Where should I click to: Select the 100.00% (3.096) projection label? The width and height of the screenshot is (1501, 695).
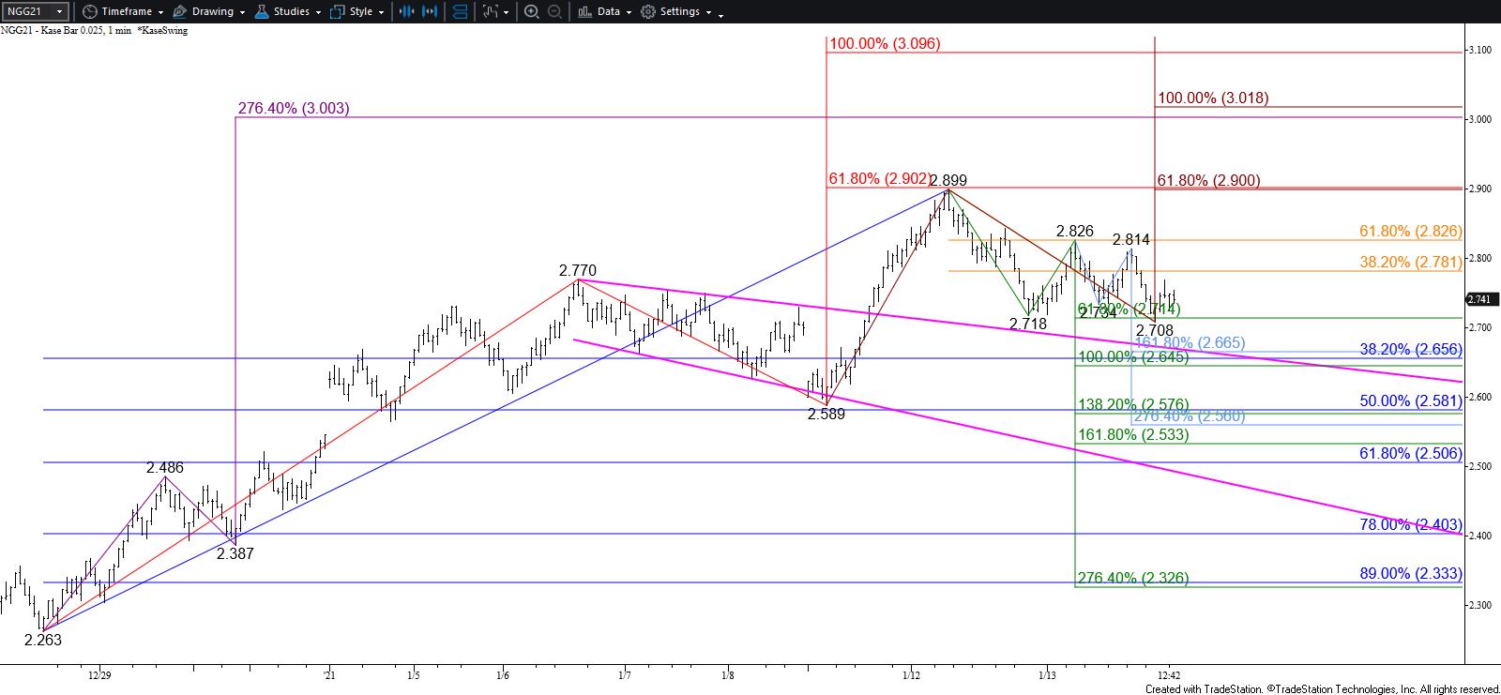coord(884,43)
